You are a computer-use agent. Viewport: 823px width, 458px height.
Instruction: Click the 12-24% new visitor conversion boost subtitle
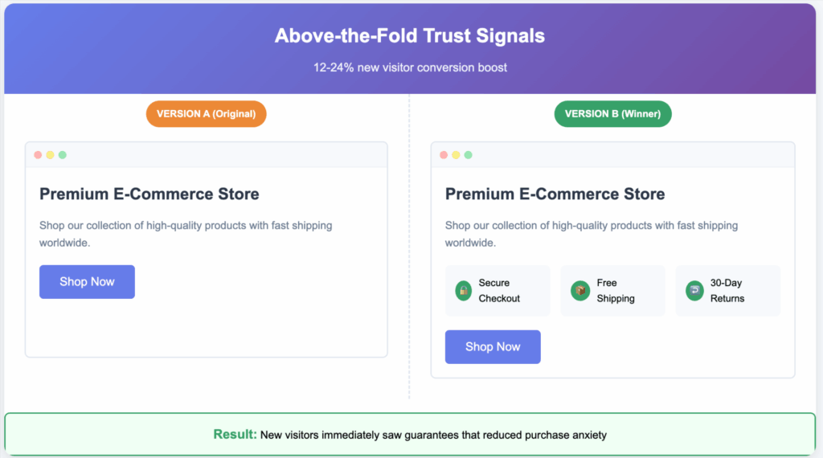410,67
